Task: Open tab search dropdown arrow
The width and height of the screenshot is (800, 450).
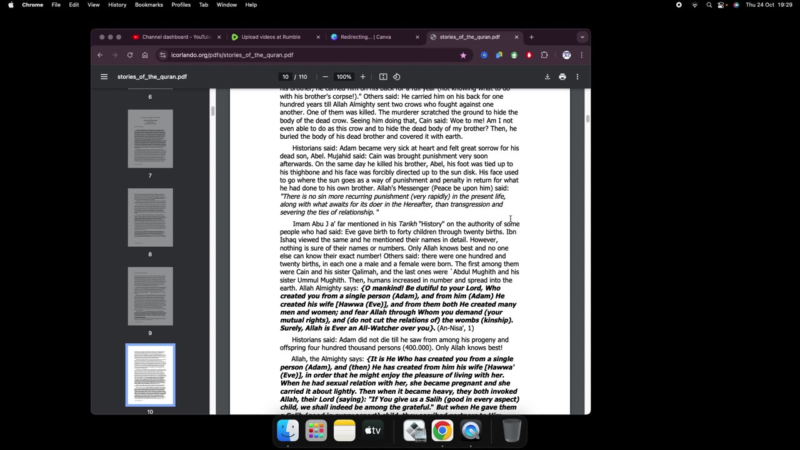Action: (582, 37)
